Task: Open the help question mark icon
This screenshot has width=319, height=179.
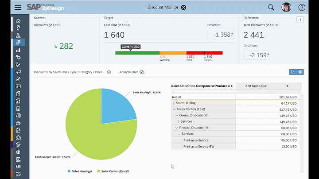Action: pos(302,8)
